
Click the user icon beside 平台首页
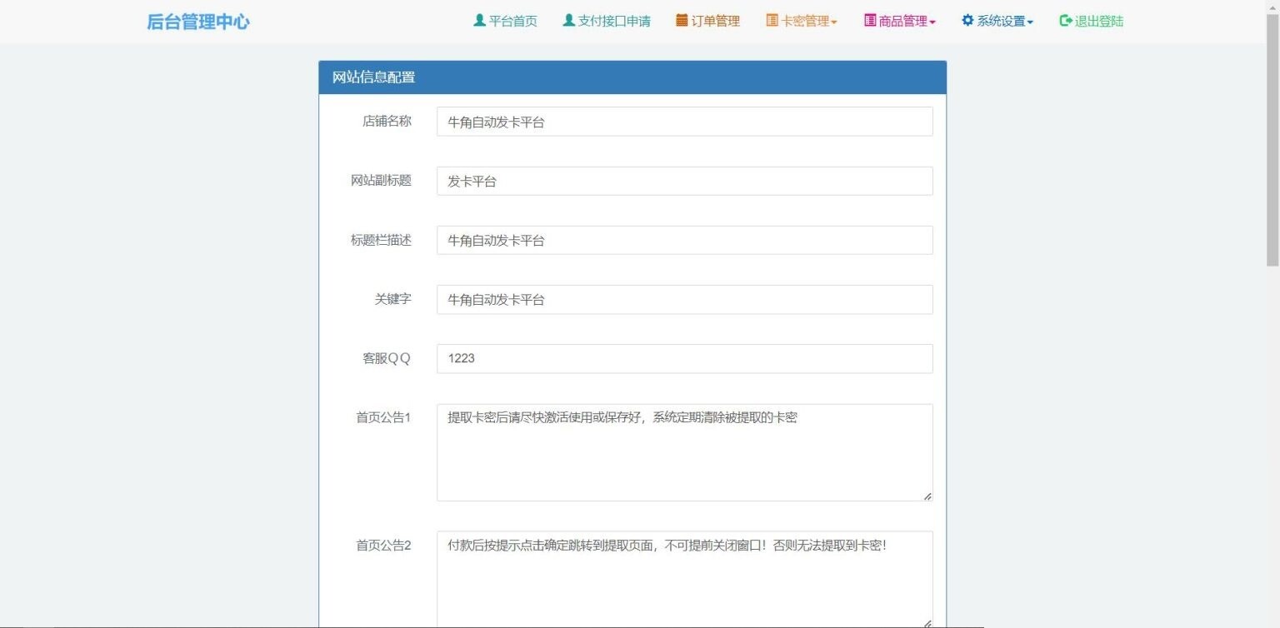click(x=479, y=20)
